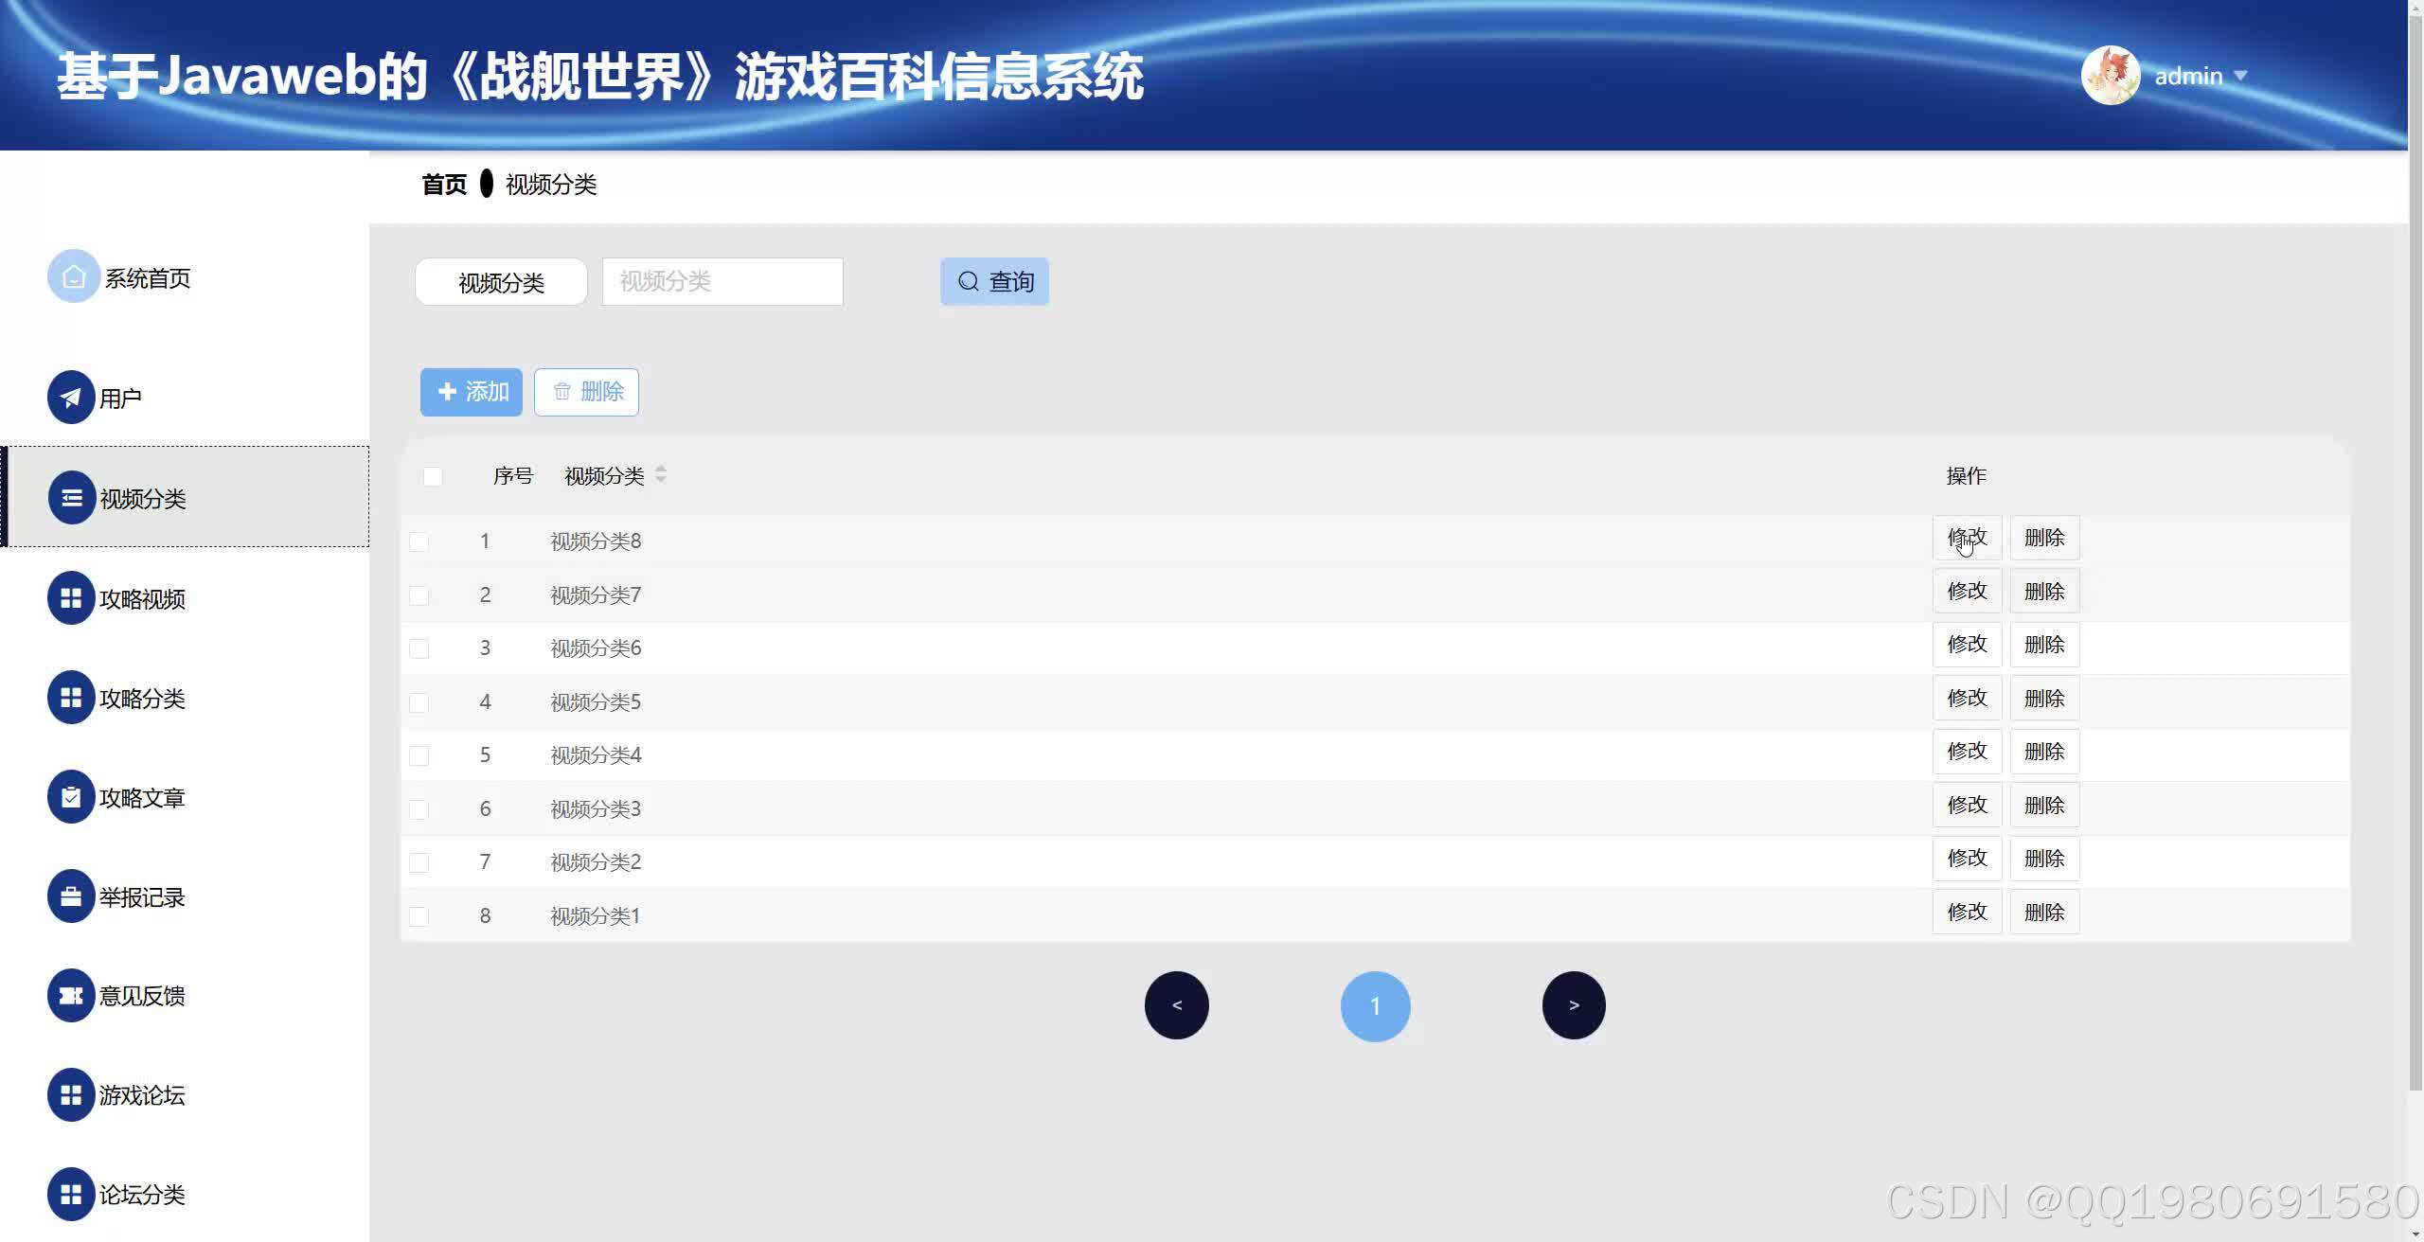This screenshot has height=1242, width=2424.
Task: Open 论坛分类 in the sidebar menu
Action: (142, 1195)
